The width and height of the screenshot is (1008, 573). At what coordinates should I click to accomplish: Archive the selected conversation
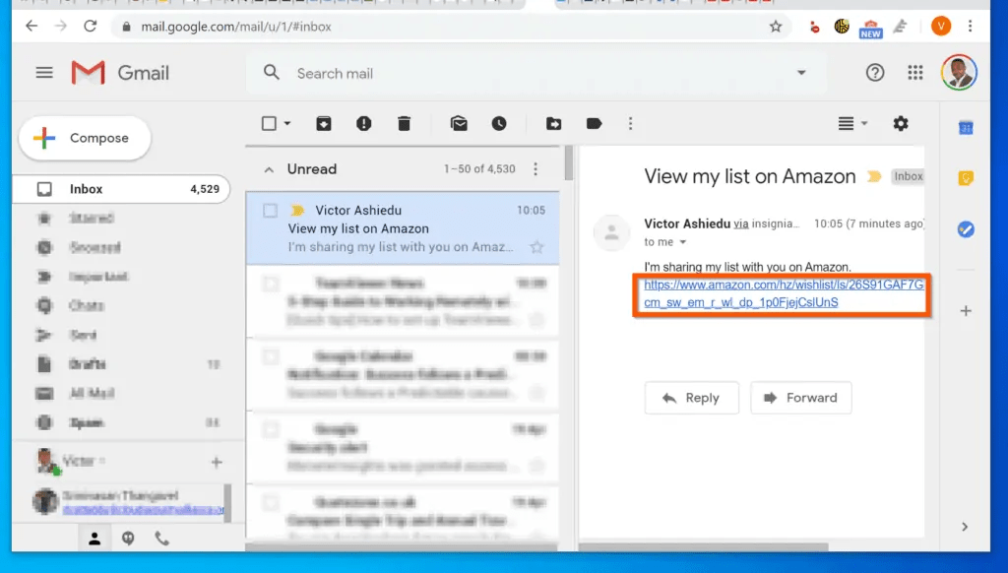coord(324,123)
